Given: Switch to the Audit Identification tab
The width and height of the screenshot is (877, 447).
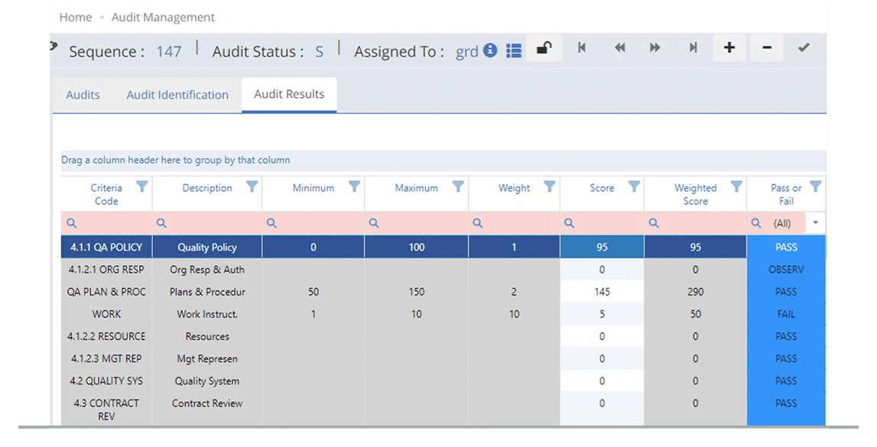Looking at the screenshot, I should click(177, 94).
